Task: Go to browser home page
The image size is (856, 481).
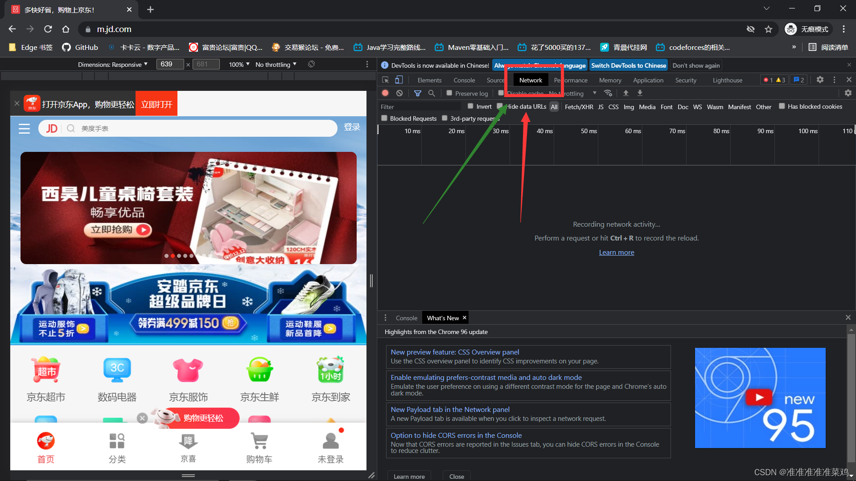Action: pos(66,29)
